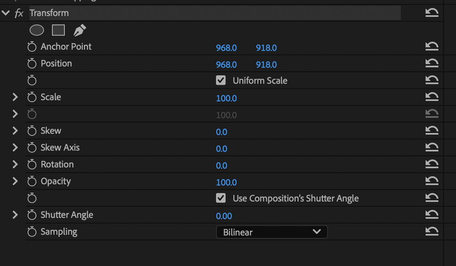This screenshot has height=266, width=456.
Task: Uncheck the Uniform Scale checkbox
Action: [221, 80]
